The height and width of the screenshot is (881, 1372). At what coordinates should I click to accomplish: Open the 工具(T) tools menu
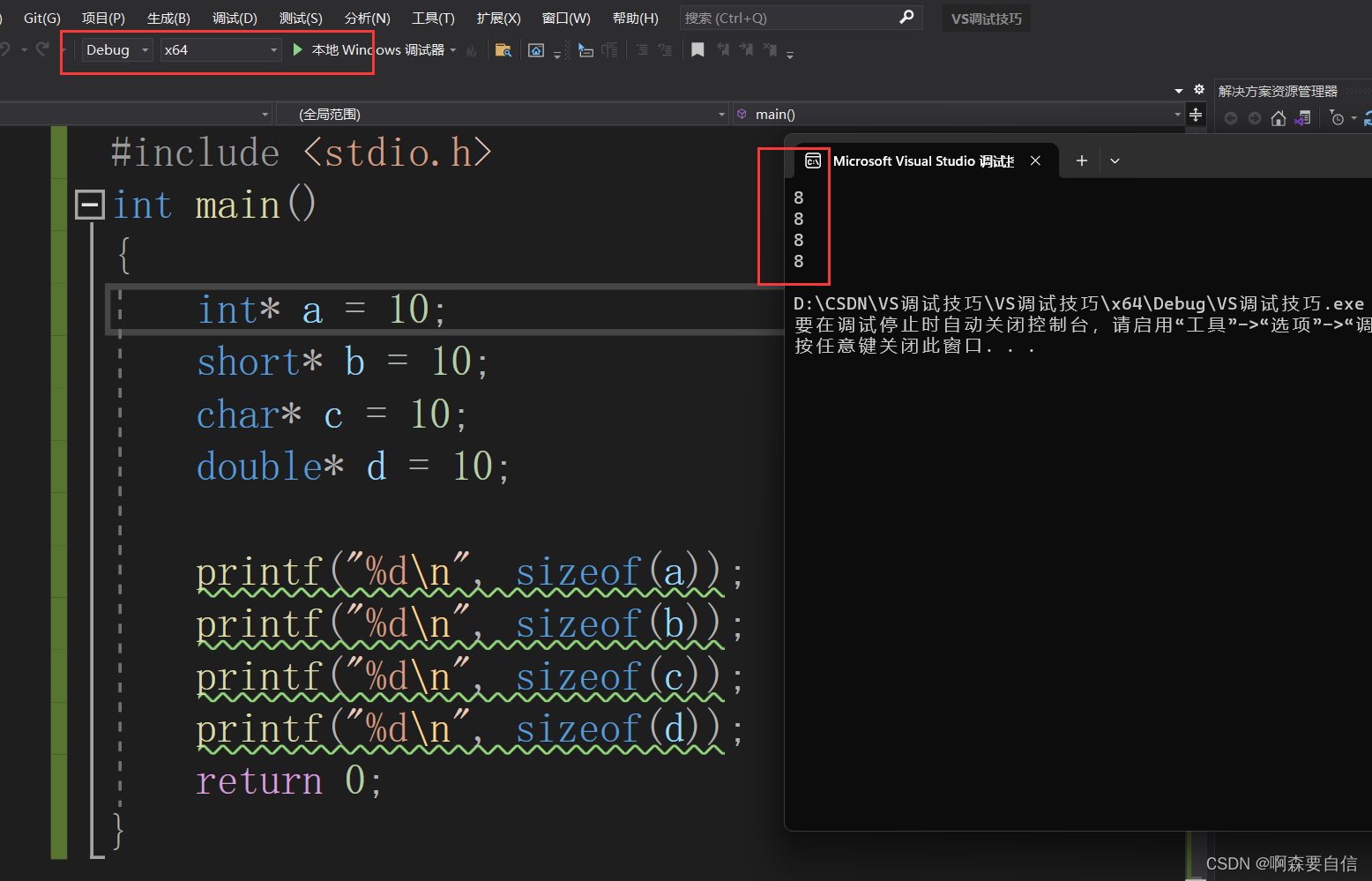click(x=433, y=18)
